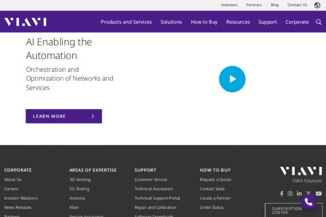Open the VIAVI Instagram icon
326x217 pixels.
point(290,193)
